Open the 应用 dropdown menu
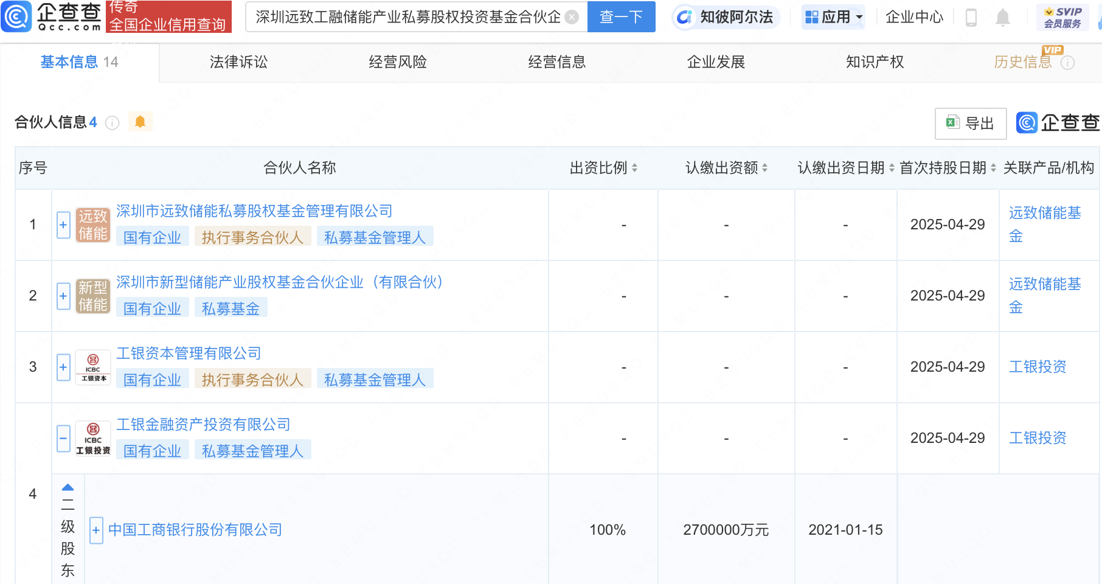The height and width of the screenshot is (584, 1102). [x=833, y=16]
